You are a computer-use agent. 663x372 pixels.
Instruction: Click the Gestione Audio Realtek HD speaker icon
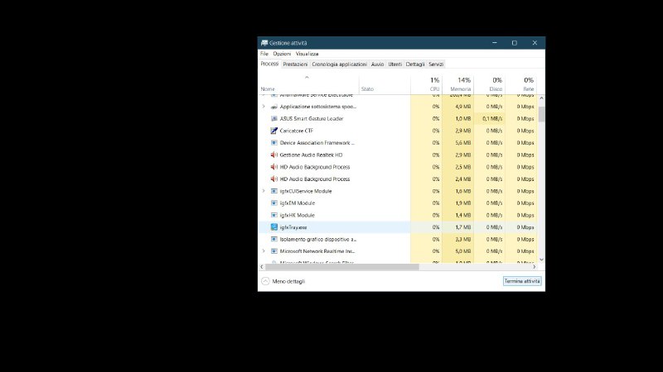pos(274,155)
